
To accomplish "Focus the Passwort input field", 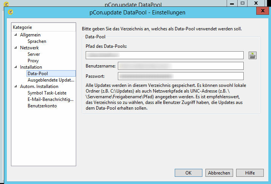I will (x=181, y=76).
